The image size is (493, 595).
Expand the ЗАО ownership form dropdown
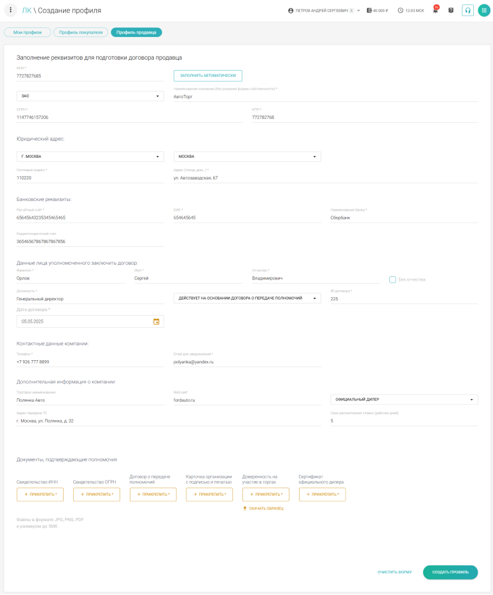coord(90,96)
